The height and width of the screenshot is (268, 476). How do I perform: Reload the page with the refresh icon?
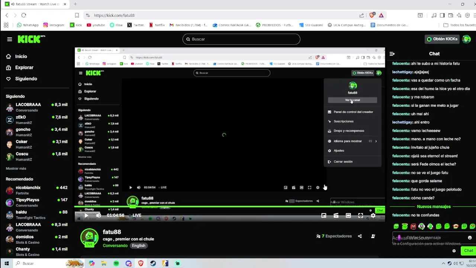[24, 15]
